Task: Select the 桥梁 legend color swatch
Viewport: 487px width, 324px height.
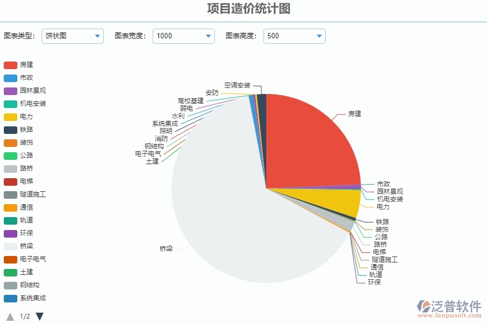Action: (x=11, y=246)
